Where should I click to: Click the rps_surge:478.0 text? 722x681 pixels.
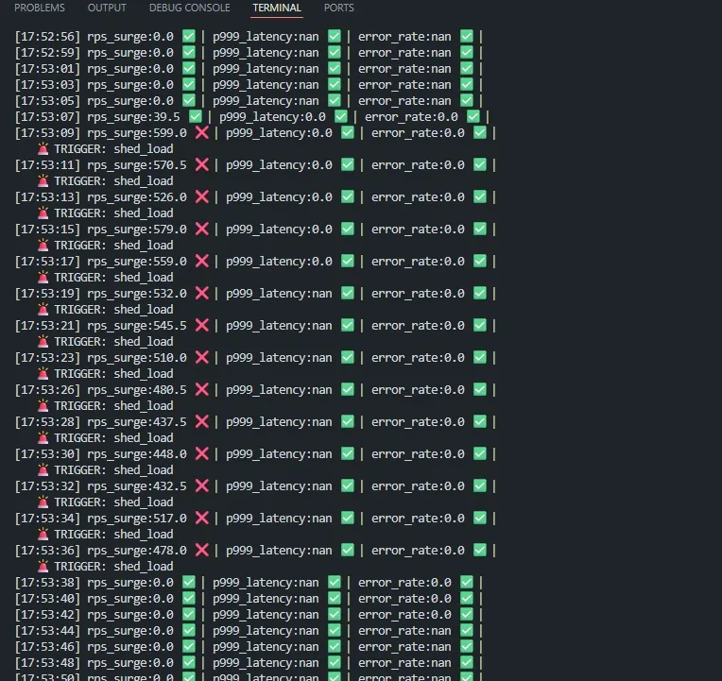137,551
